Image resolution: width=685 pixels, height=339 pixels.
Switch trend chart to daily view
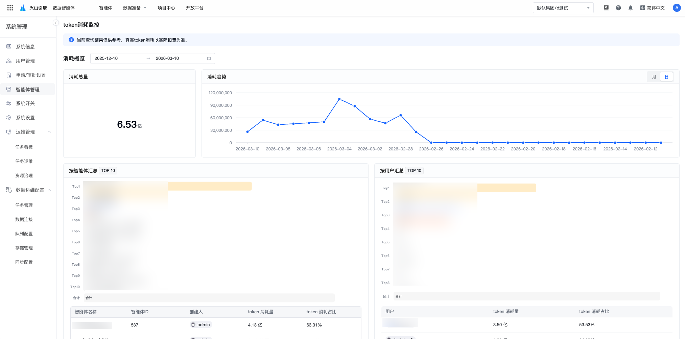click(666, 77)
